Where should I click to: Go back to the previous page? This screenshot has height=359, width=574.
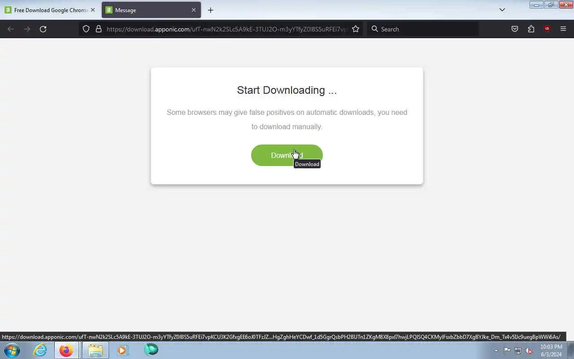[11, 29]
